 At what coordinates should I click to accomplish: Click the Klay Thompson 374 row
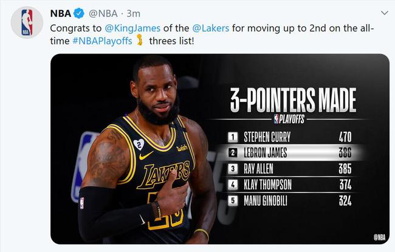(x=290, y=185)
